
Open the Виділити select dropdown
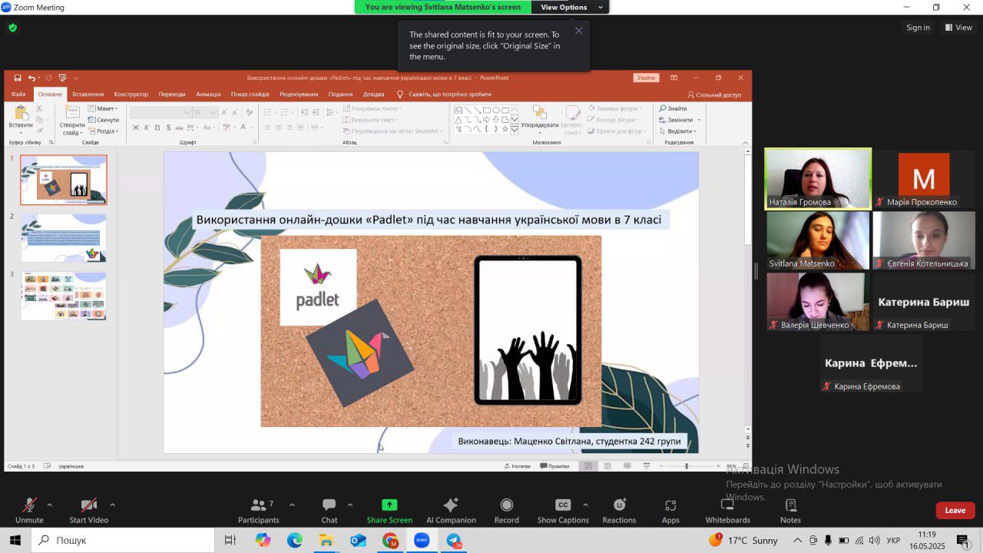pos(677,131)
